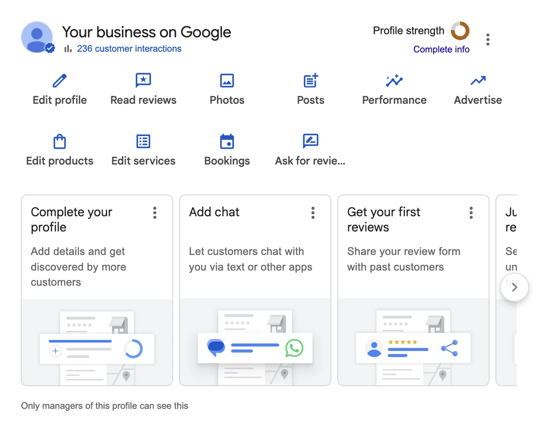The image size is (556, 421).
Task: Open Edit products shopping bag icon
Action: pos(60,141)
